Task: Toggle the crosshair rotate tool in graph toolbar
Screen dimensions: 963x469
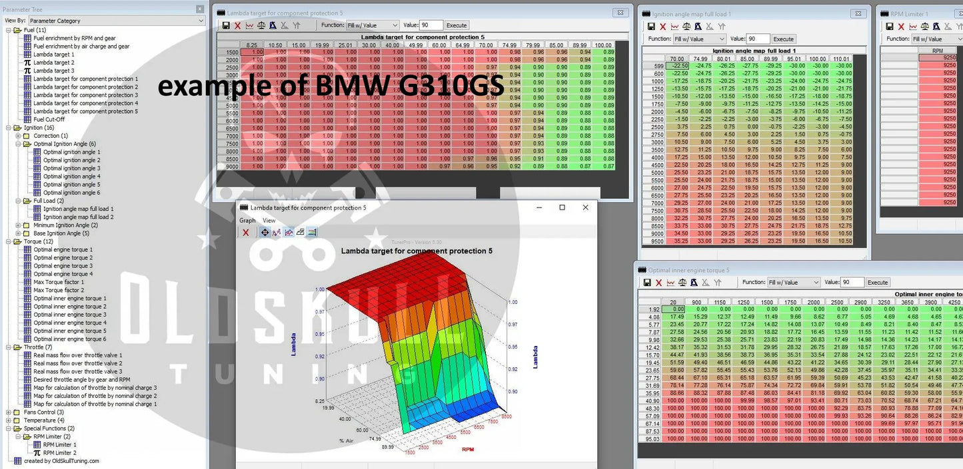Action: [265, 232]
